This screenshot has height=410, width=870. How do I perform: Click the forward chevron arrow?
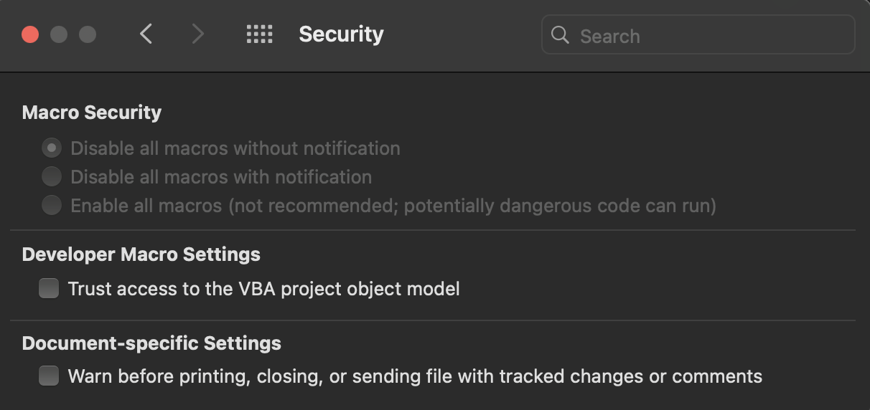click(198, 34)
